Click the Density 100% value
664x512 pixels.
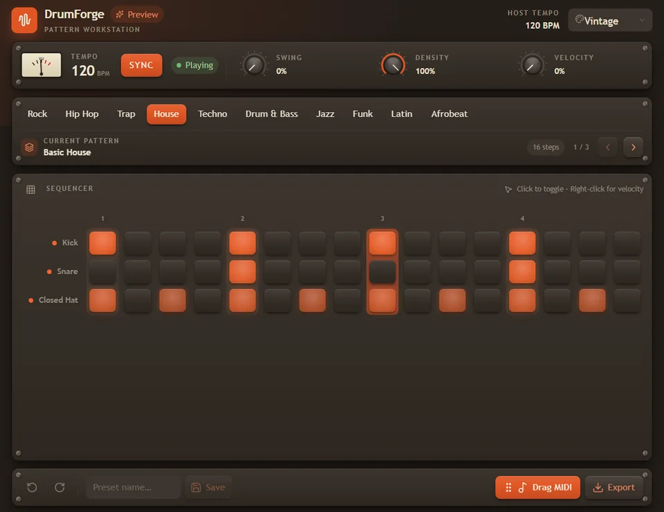click(425, 71)
